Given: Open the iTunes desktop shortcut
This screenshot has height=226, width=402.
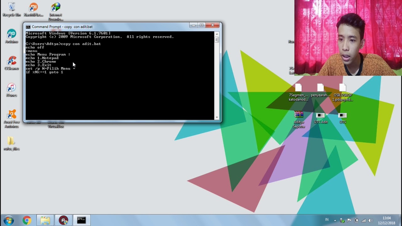Looking at the screenshot, I should (x=12, y=90).
